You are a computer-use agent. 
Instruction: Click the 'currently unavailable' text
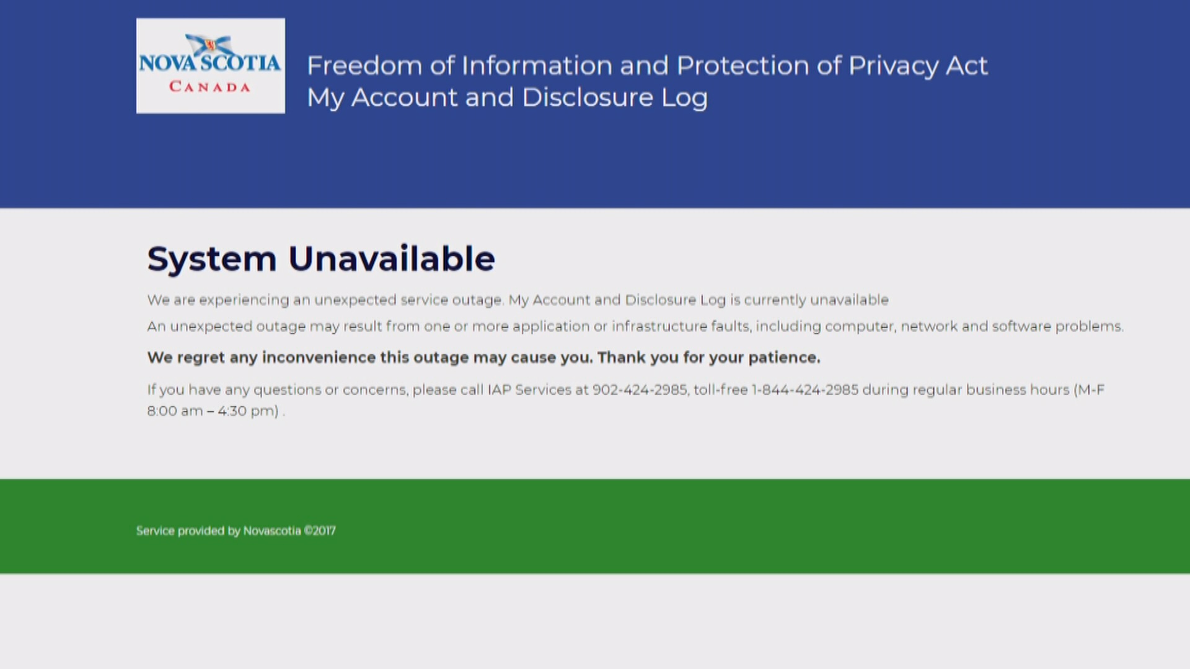tap(816, 300)
